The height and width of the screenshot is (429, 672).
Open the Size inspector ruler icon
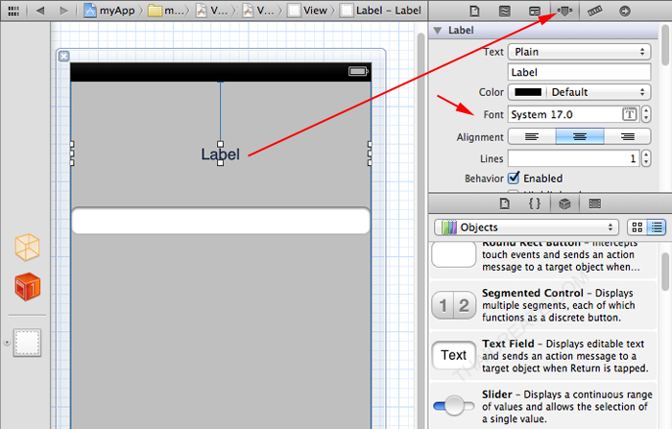point(595,12)
